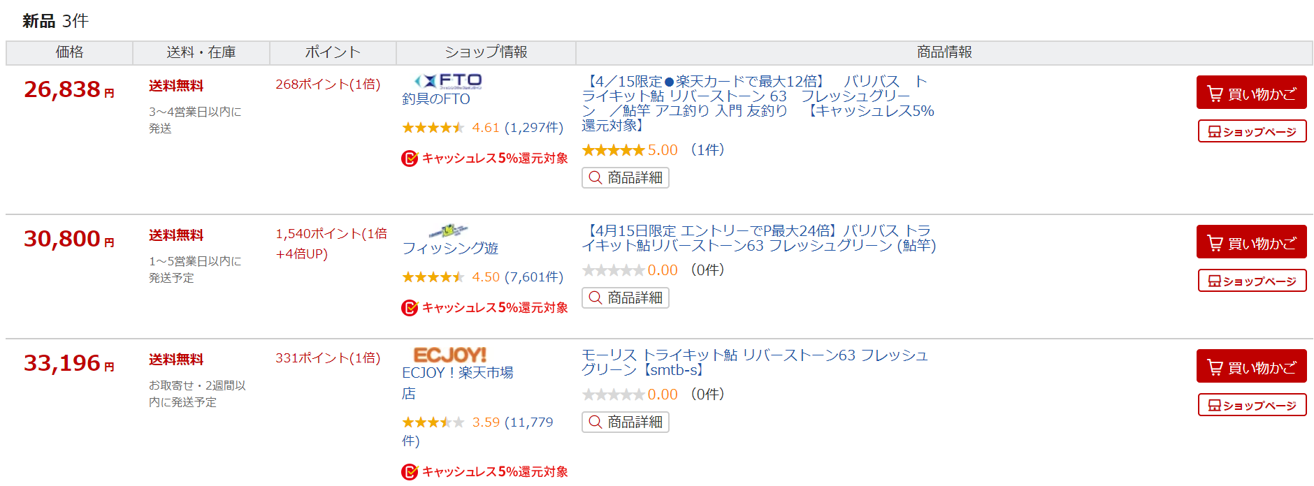Screen dimensions: 1314x486
Task: Add the 30,800円 item to shopping cart
Action: [x=1251, y=242]
